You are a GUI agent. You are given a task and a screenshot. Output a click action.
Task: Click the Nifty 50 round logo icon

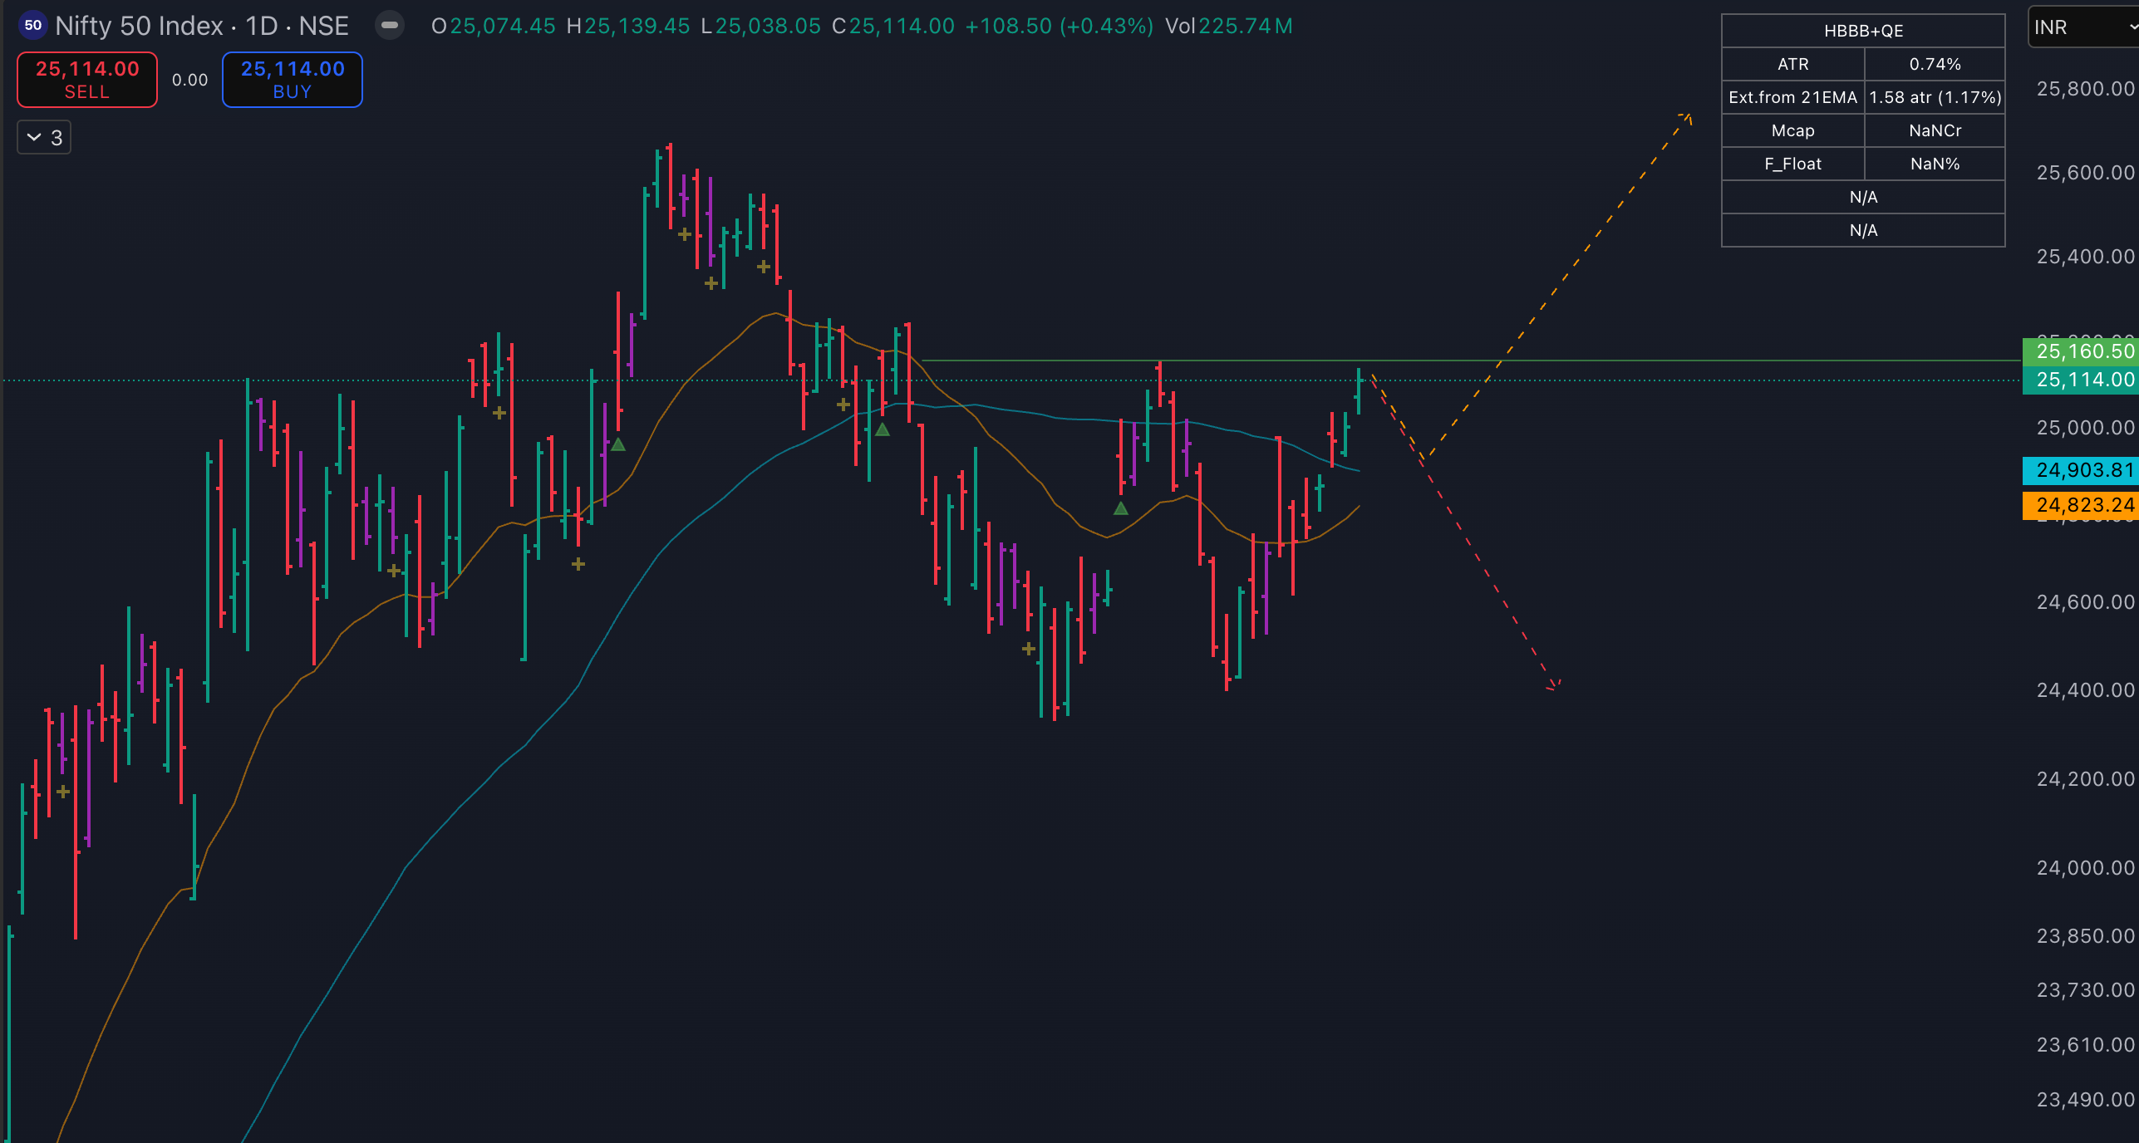coord(32,26)
